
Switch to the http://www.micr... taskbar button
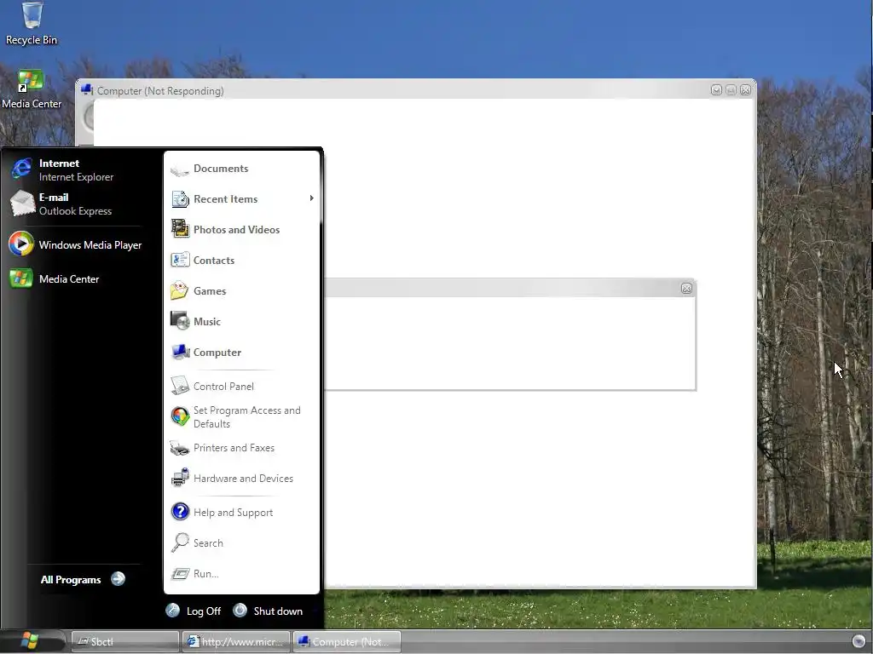coord(237,641)
